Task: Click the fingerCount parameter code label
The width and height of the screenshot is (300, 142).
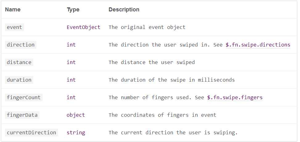Action: click(23, 97)
